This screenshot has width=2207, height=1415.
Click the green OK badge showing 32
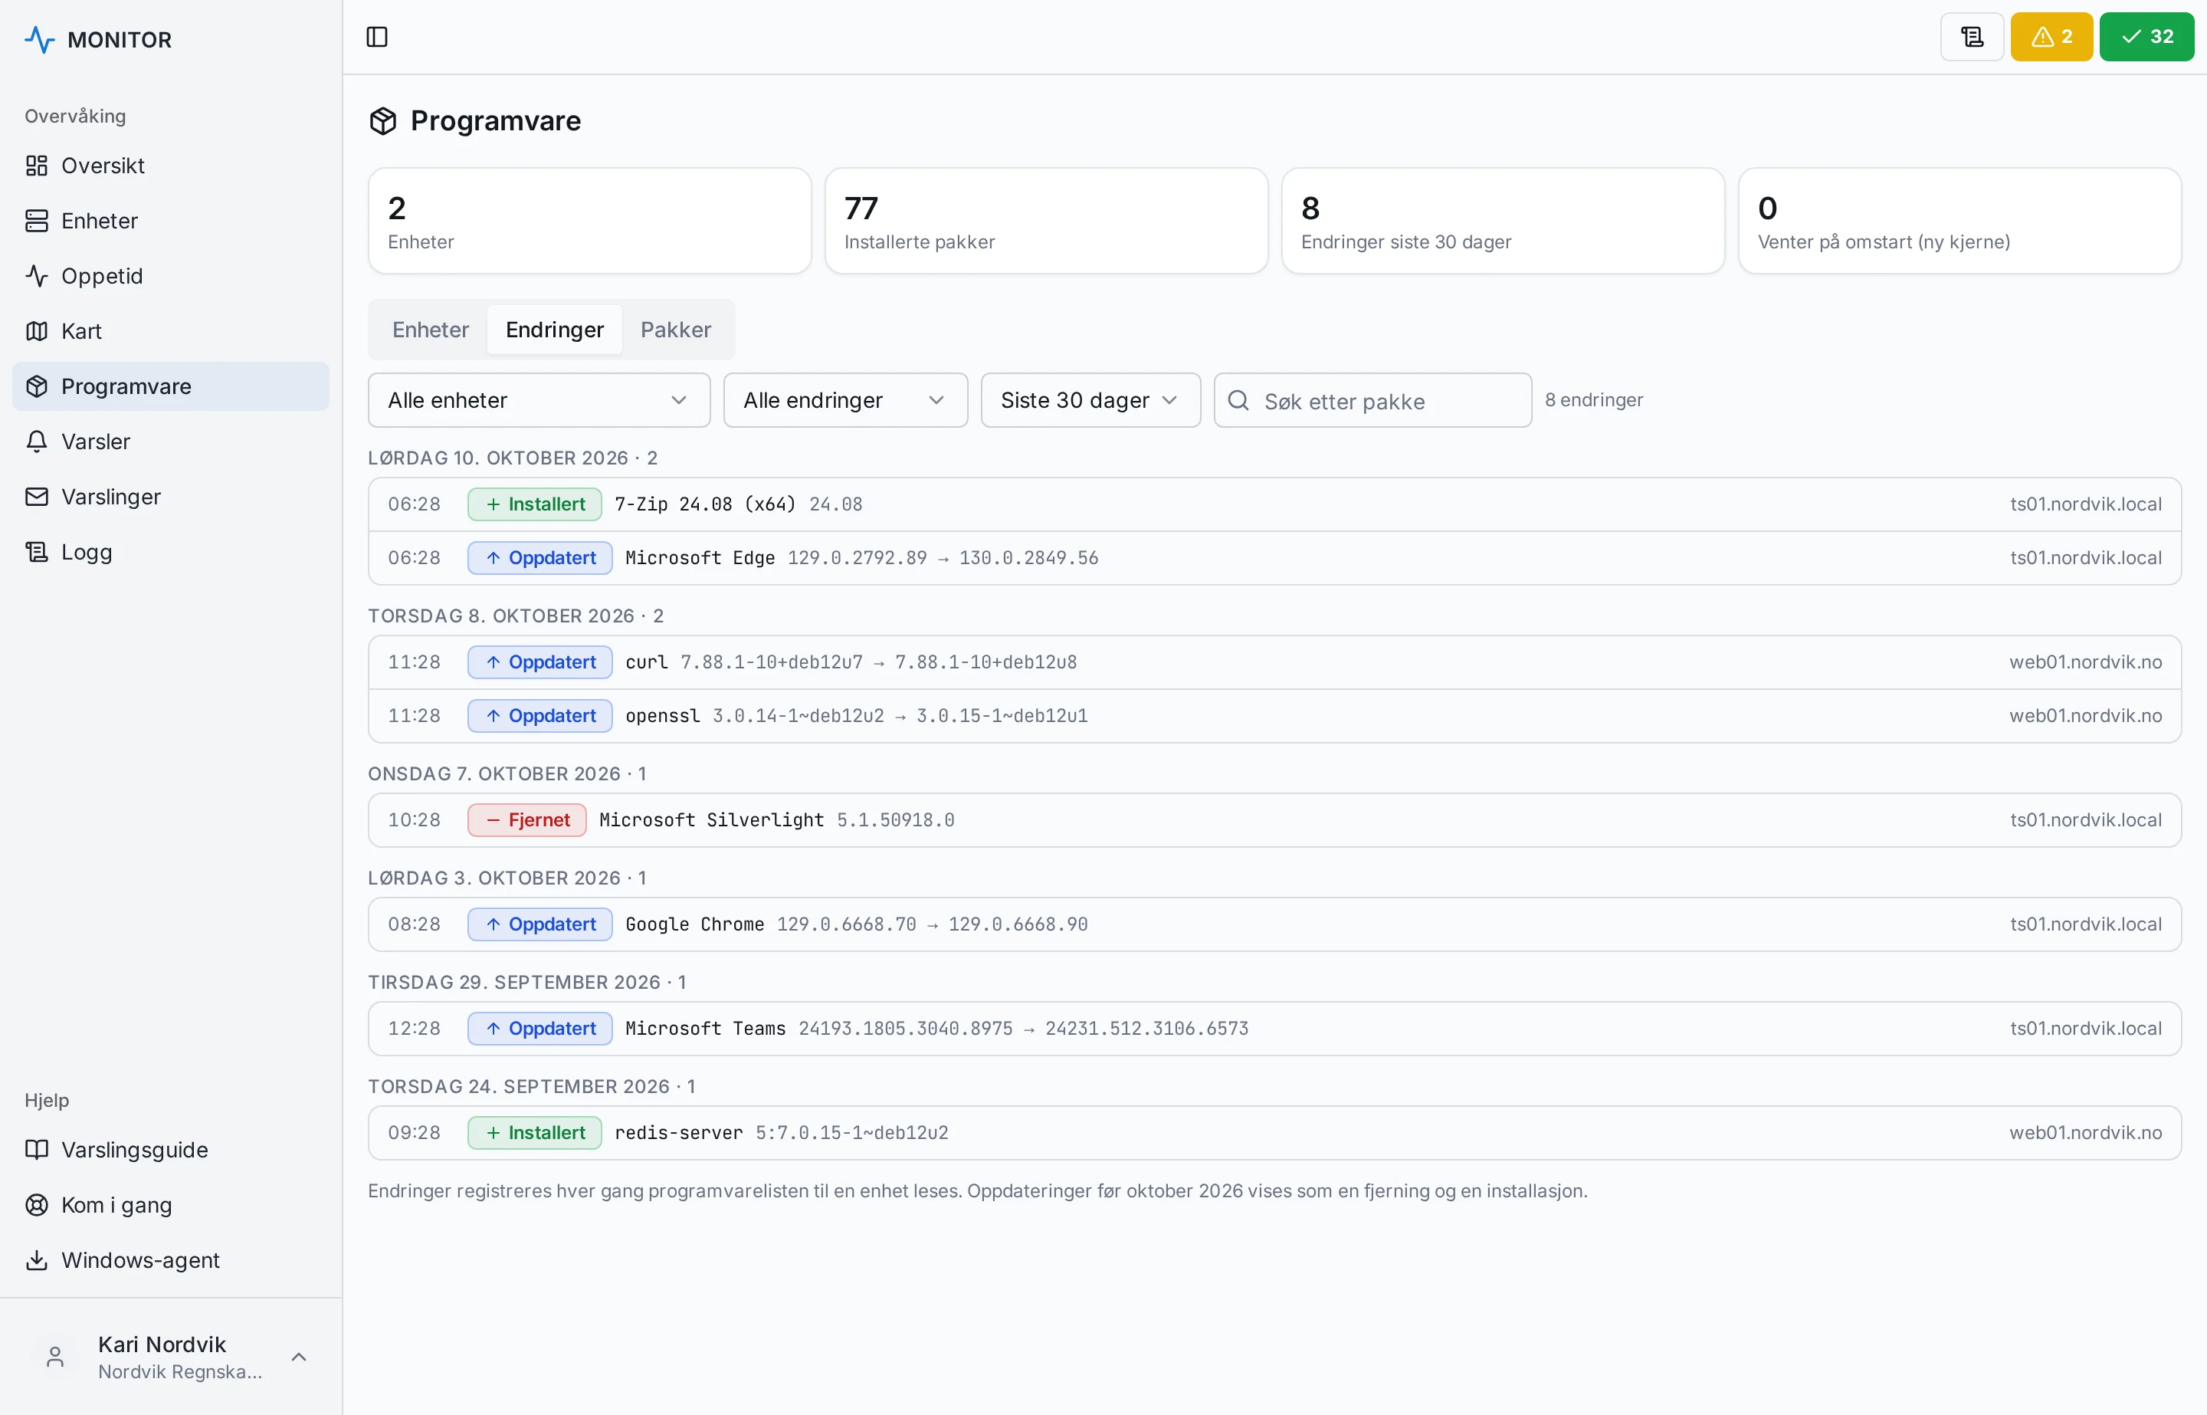pyautogui.click(x=2146, y=37)
